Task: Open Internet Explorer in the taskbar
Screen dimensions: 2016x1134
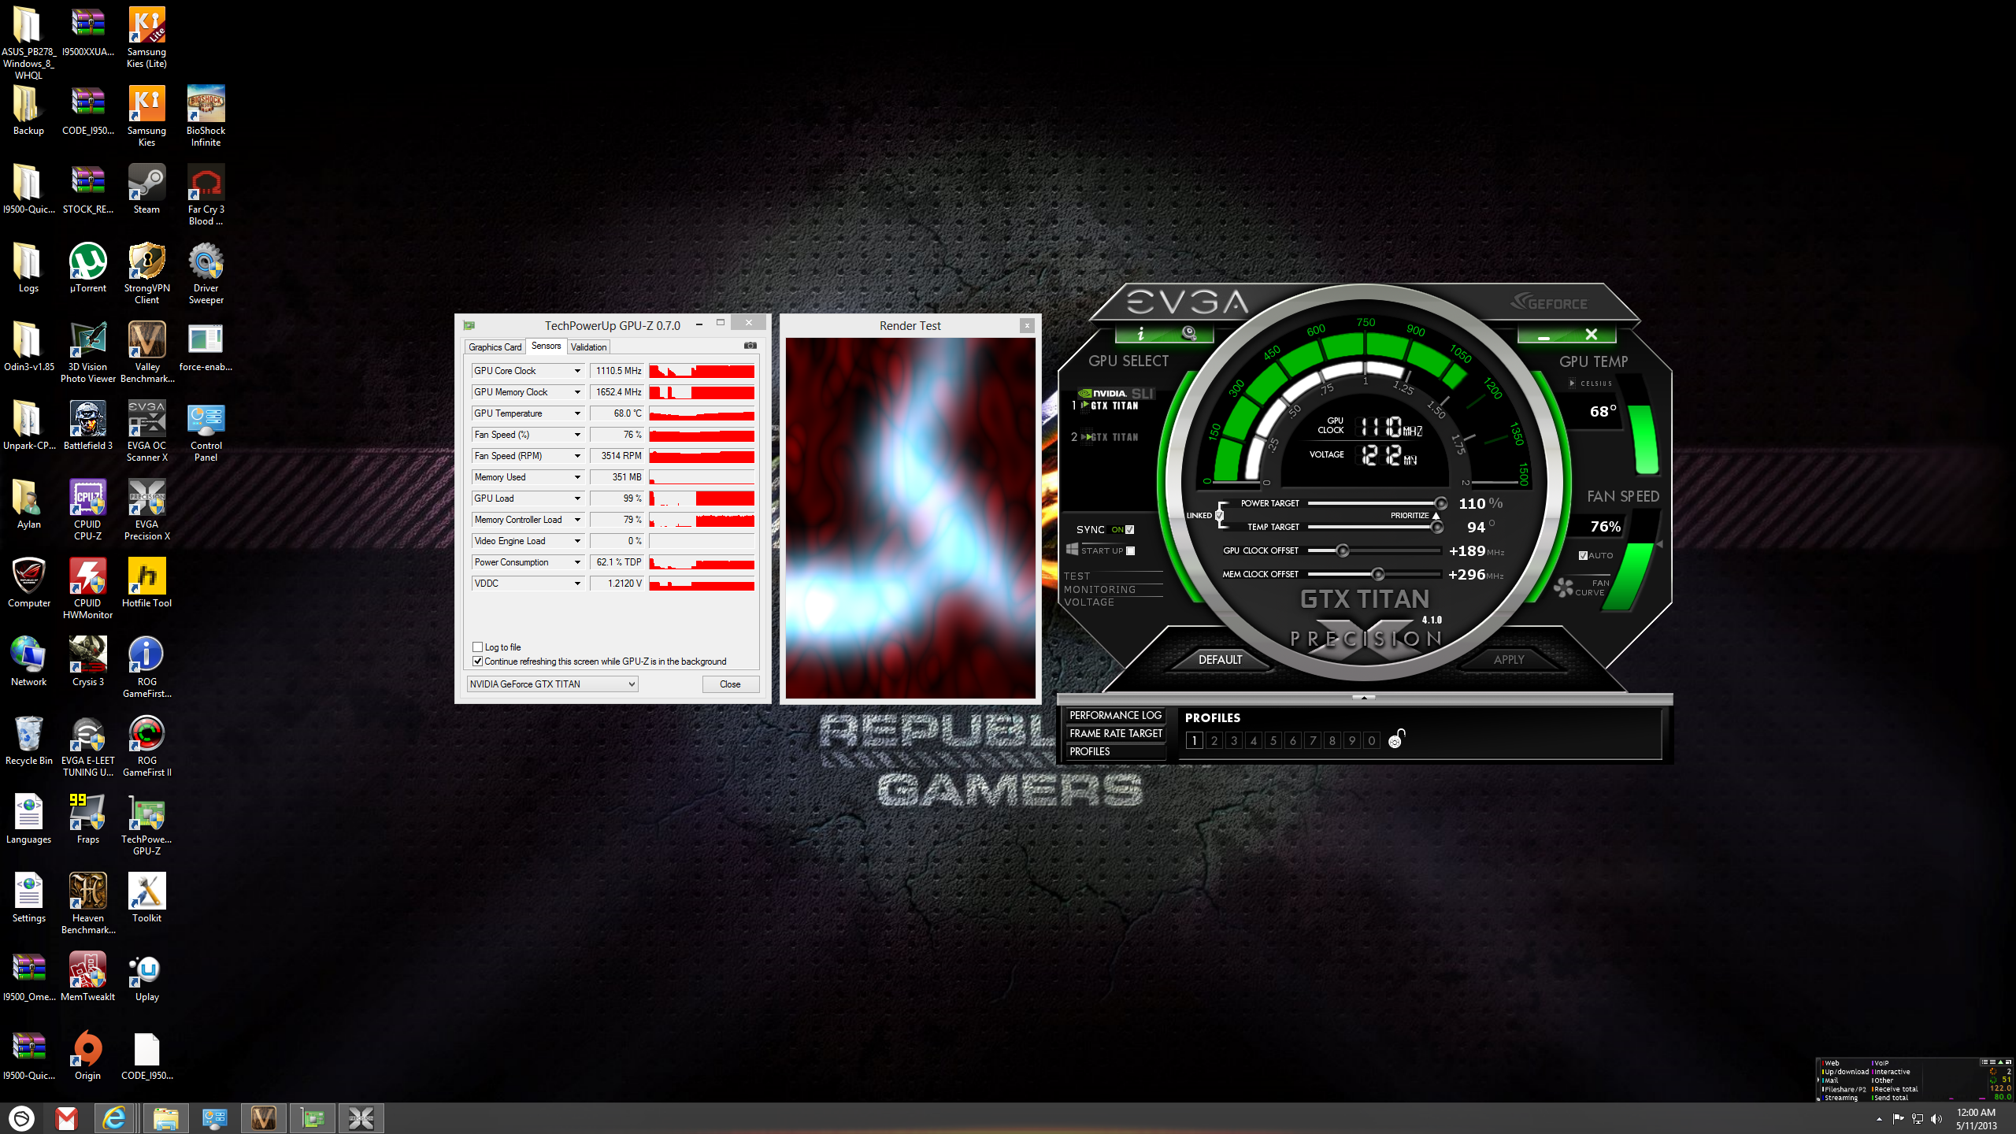Action: coord(115,1118)
